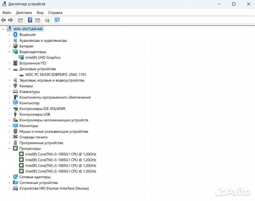Collapse the Дисковые устройства category
This screenshot has width=255, height=201.
9,69
